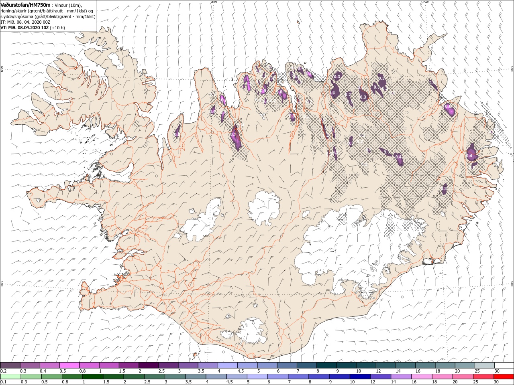Click the '0.2' label at the start of the upper legend row

pyautogui.click(x=3, y=371)
